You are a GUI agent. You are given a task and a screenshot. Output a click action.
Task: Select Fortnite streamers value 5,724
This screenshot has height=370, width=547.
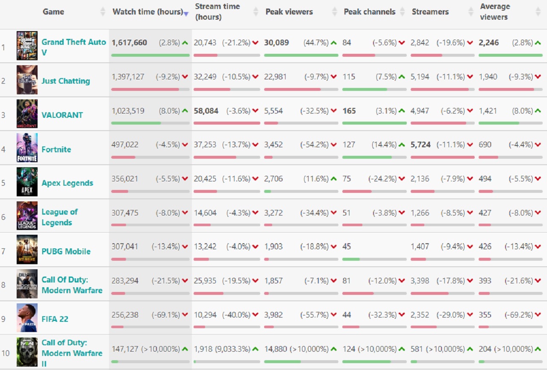coord(421,145)
